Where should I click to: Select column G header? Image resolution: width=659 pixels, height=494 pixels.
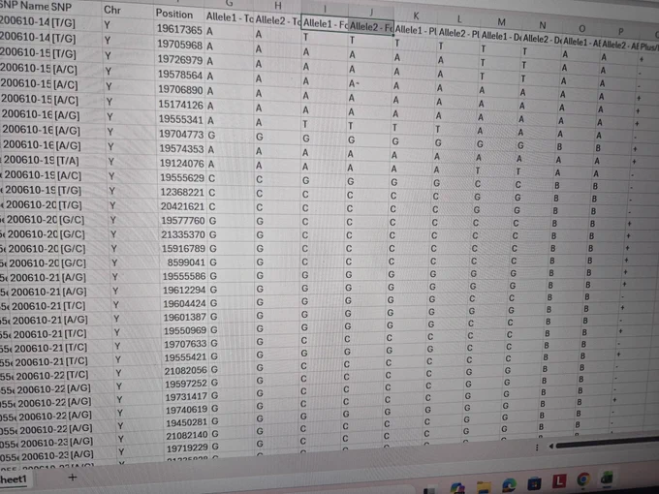tap(229, 3)
